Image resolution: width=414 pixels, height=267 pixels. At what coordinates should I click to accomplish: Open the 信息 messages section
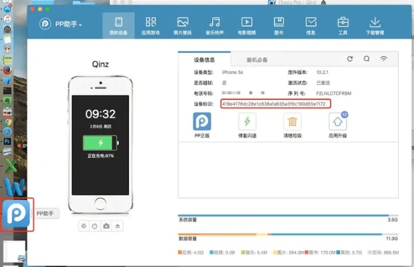pyautogui.click(x=310, y=25)
